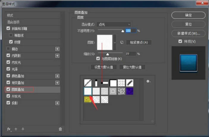Add another 颜色叠加 effect with the plus icon

(x=57, y=76)
